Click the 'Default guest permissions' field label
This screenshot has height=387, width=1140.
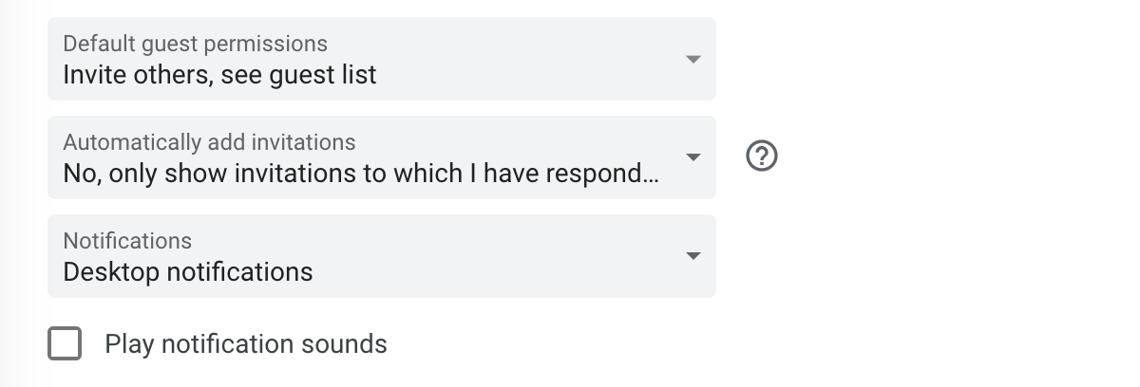[195, 44]
